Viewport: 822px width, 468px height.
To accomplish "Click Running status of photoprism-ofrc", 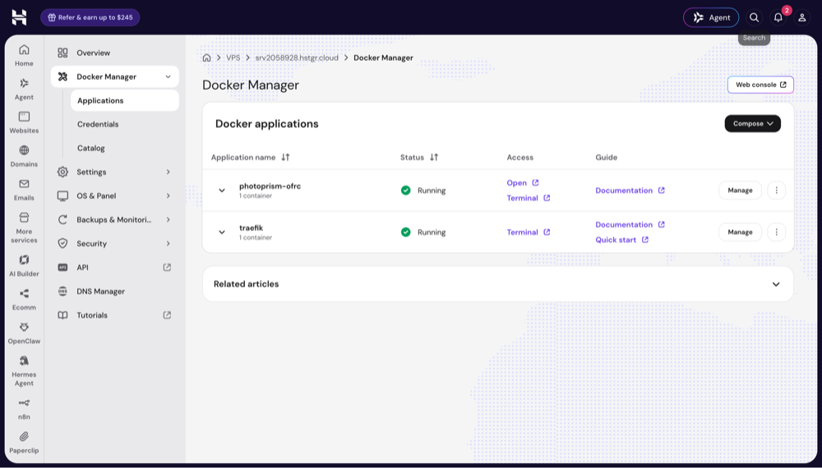I will point(423,190).
